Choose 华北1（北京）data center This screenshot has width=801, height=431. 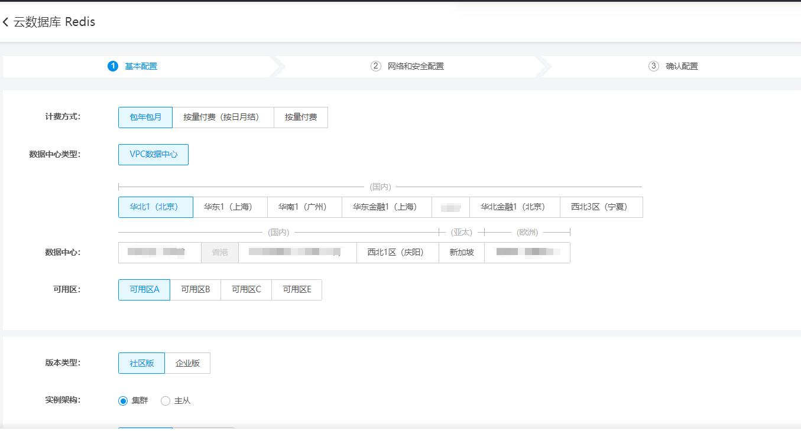tap(155, 207)
